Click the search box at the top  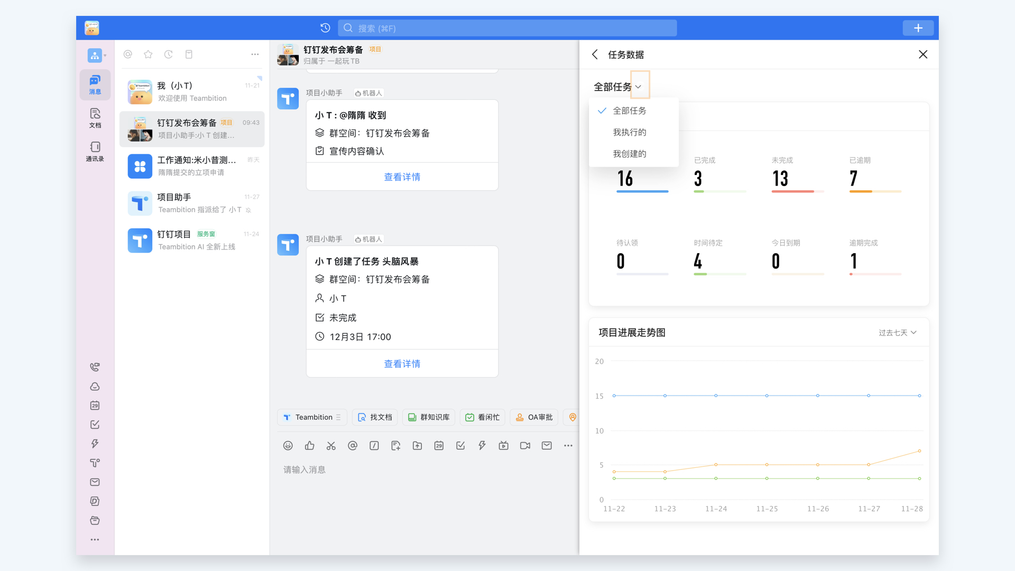(x=506, y=27)
